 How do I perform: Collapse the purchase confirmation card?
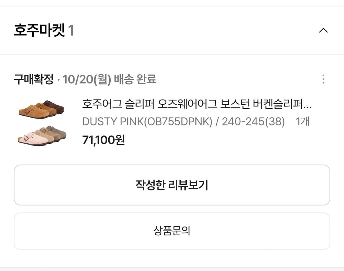tap(323, 30)
